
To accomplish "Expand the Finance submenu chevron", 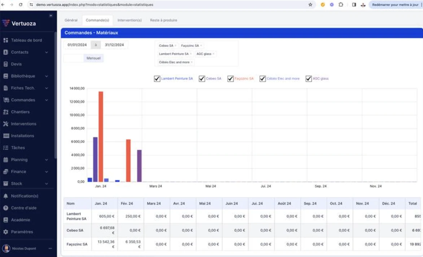I will coord(47,172).
